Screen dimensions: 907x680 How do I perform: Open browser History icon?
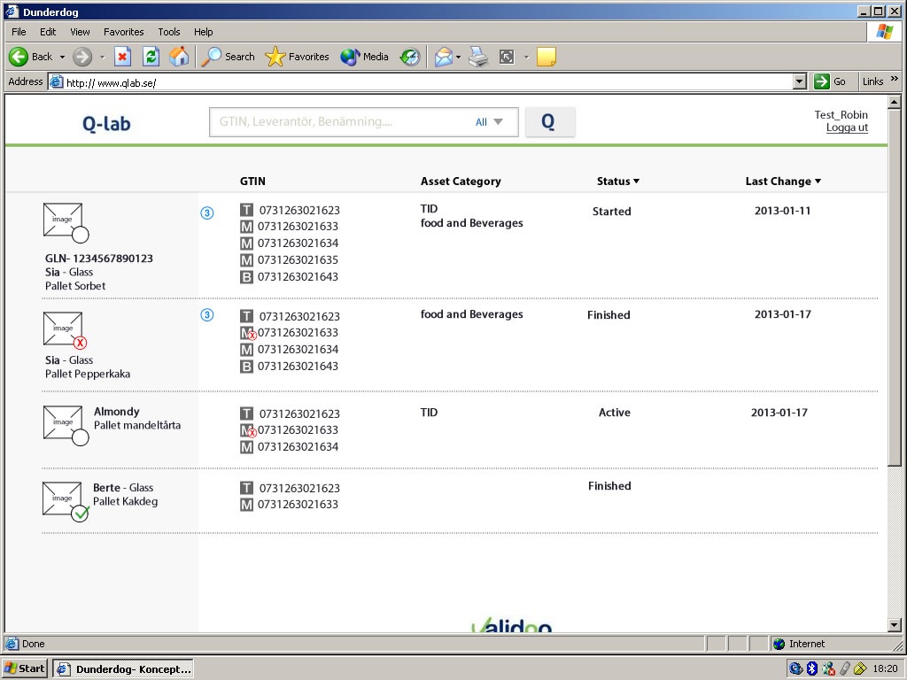click(x=409, y=57)
